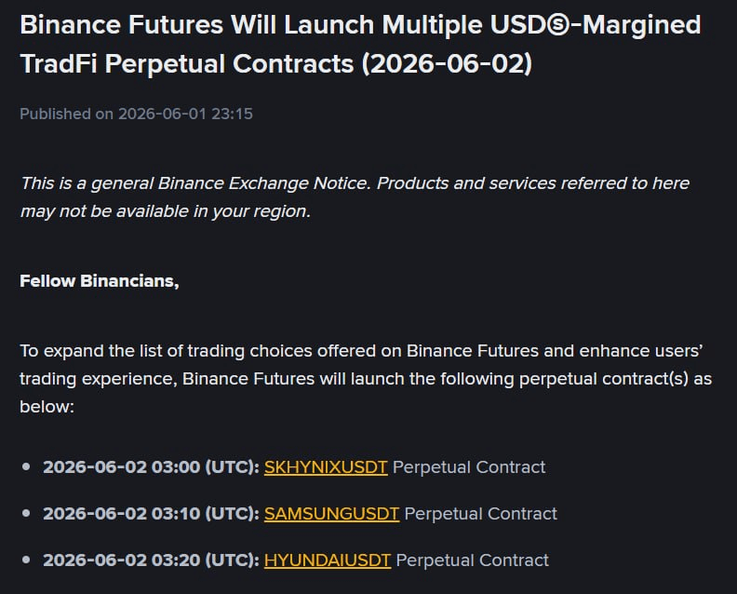Click the (2026-06-02) date in headline
Image resolution: width=737 pixels, height=594 pixels.
[x=447, y=63]
